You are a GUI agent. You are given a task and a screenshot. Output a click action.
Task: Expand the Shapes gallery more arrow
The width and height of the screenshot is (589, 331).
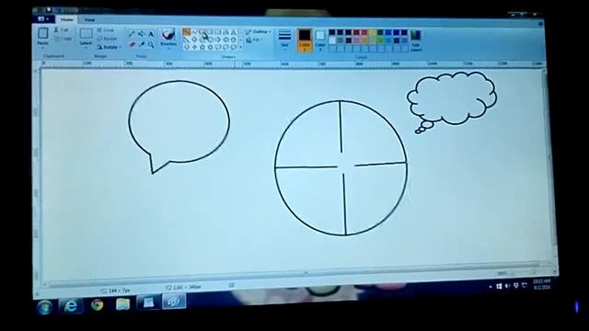240,47
